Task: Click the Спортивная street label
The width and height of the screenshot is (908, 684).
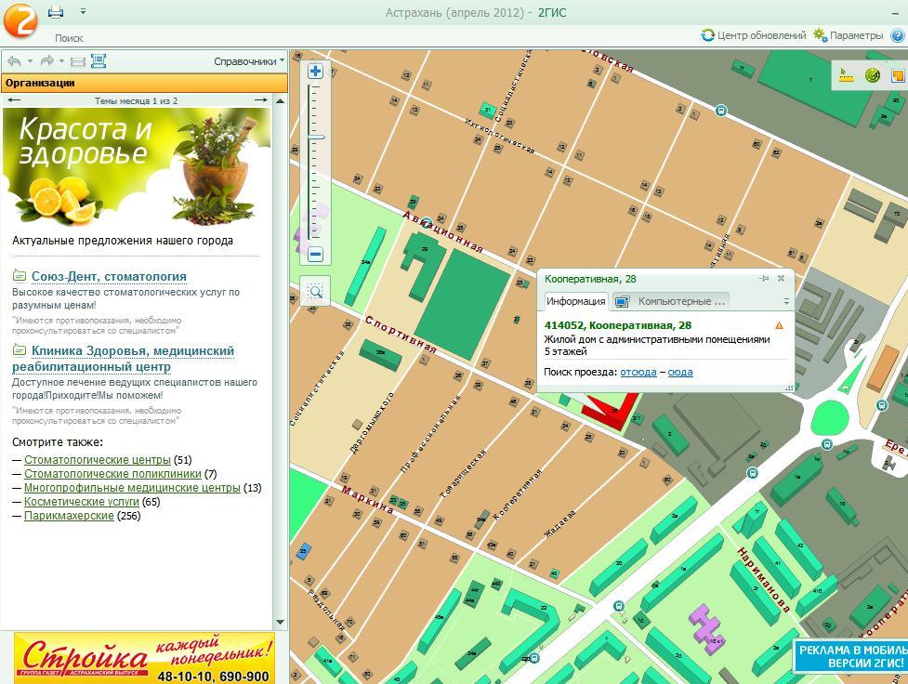Action: coord(401,335)
